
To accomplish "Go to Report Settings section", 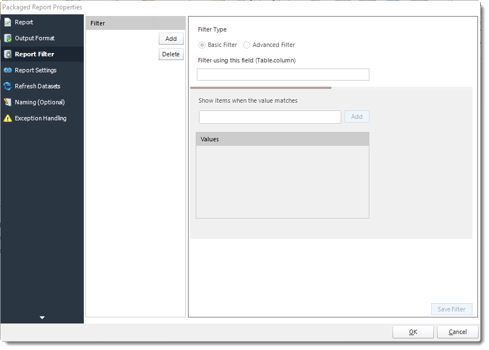I will [x=42, y=70].
